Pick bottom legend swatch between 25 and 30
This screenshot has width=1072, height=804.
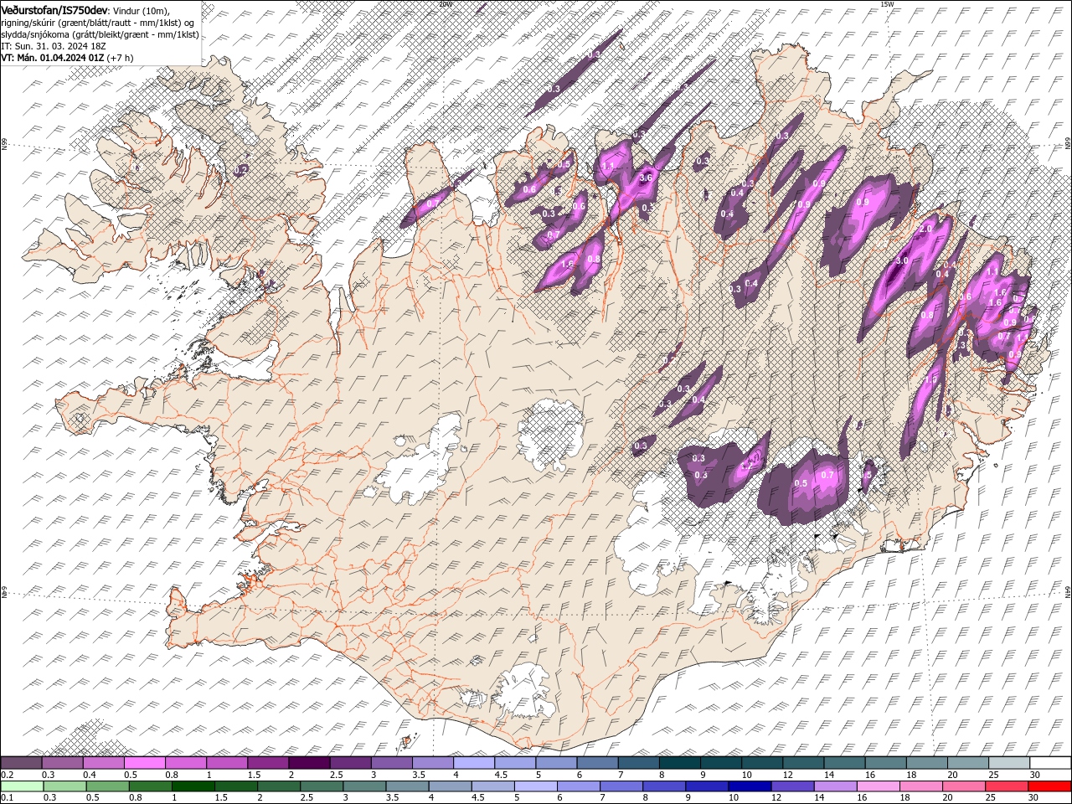[x=1008, y=786]
